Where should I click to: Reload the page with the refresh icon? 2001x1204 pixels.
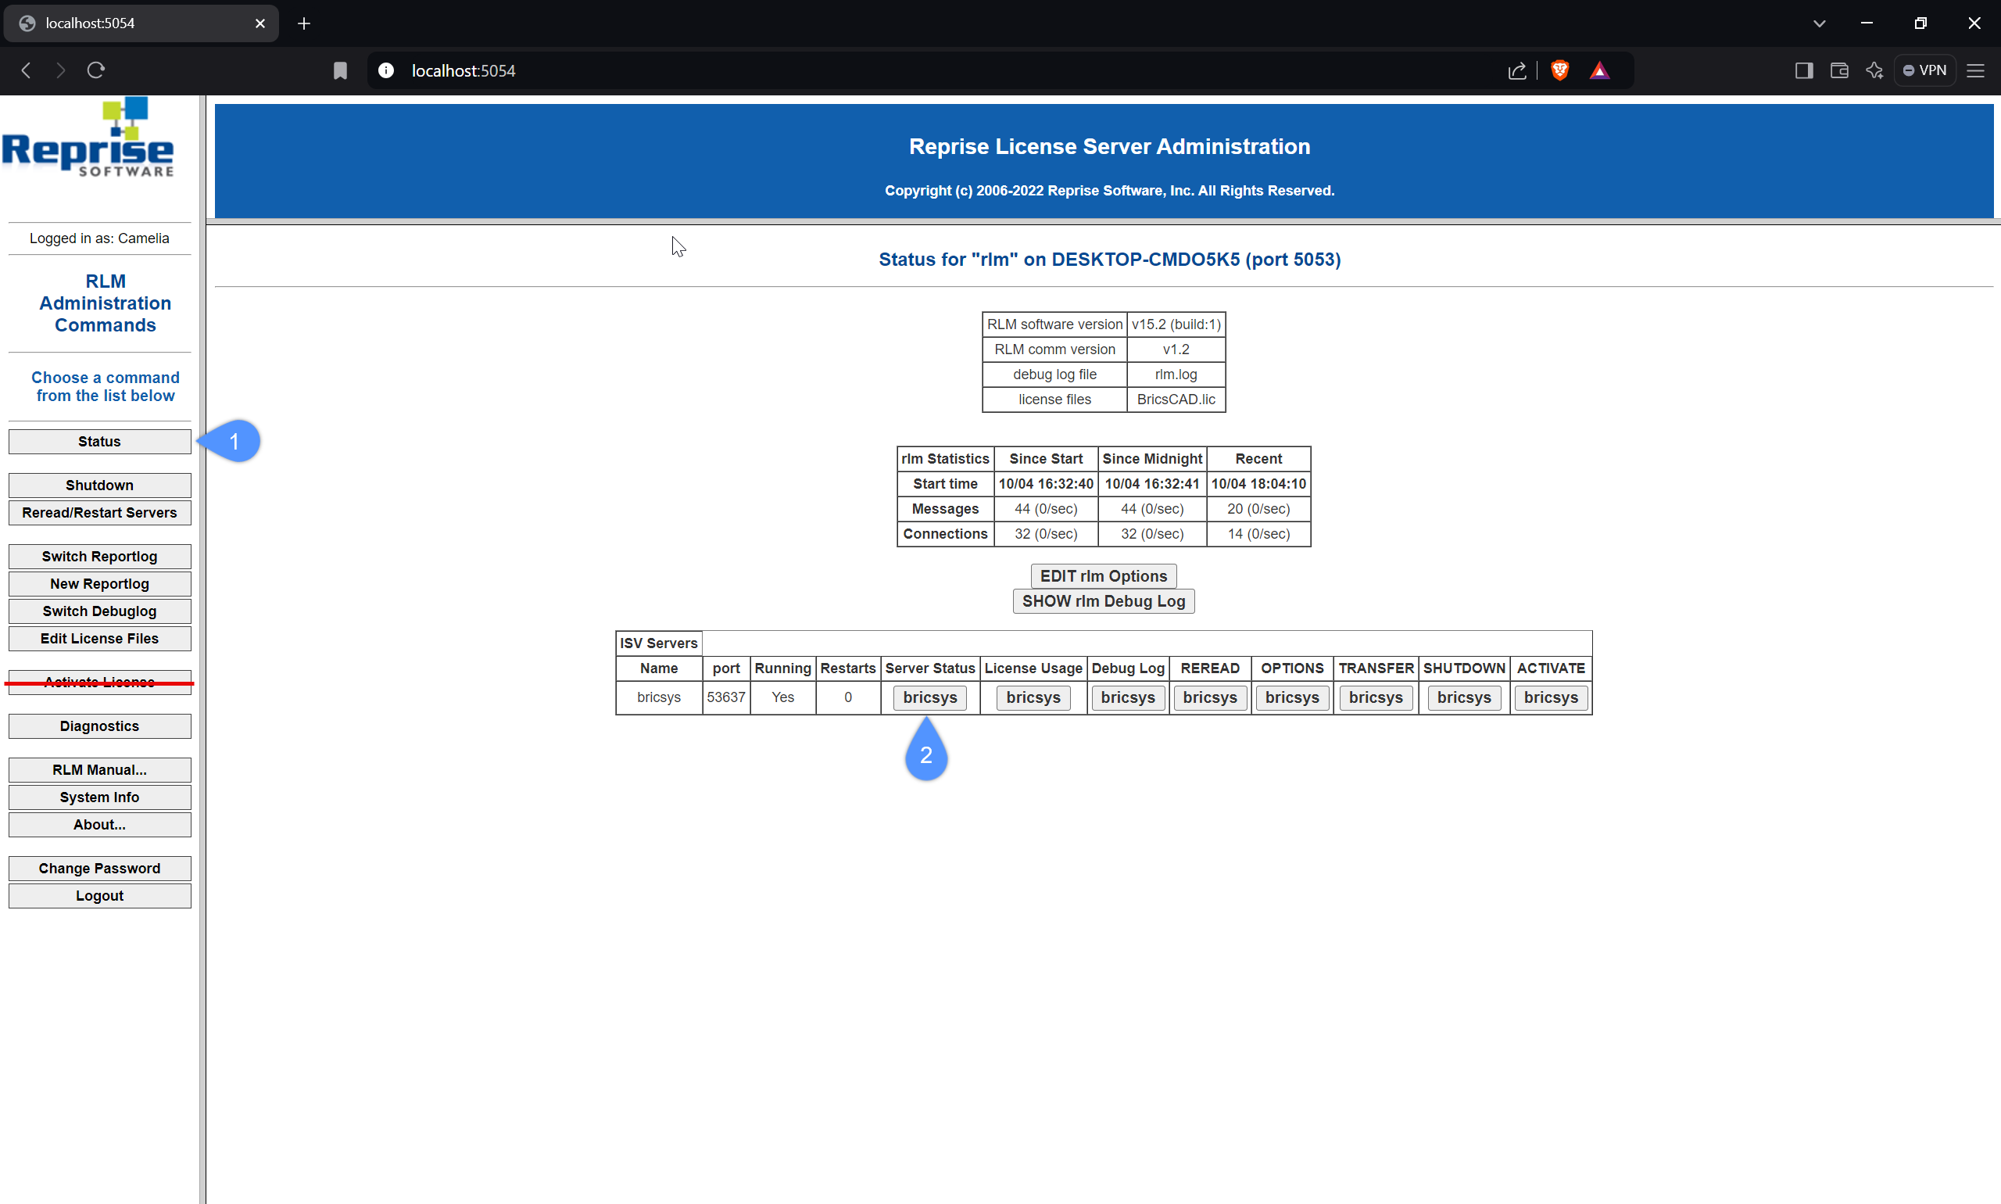(x=95, y=70)
